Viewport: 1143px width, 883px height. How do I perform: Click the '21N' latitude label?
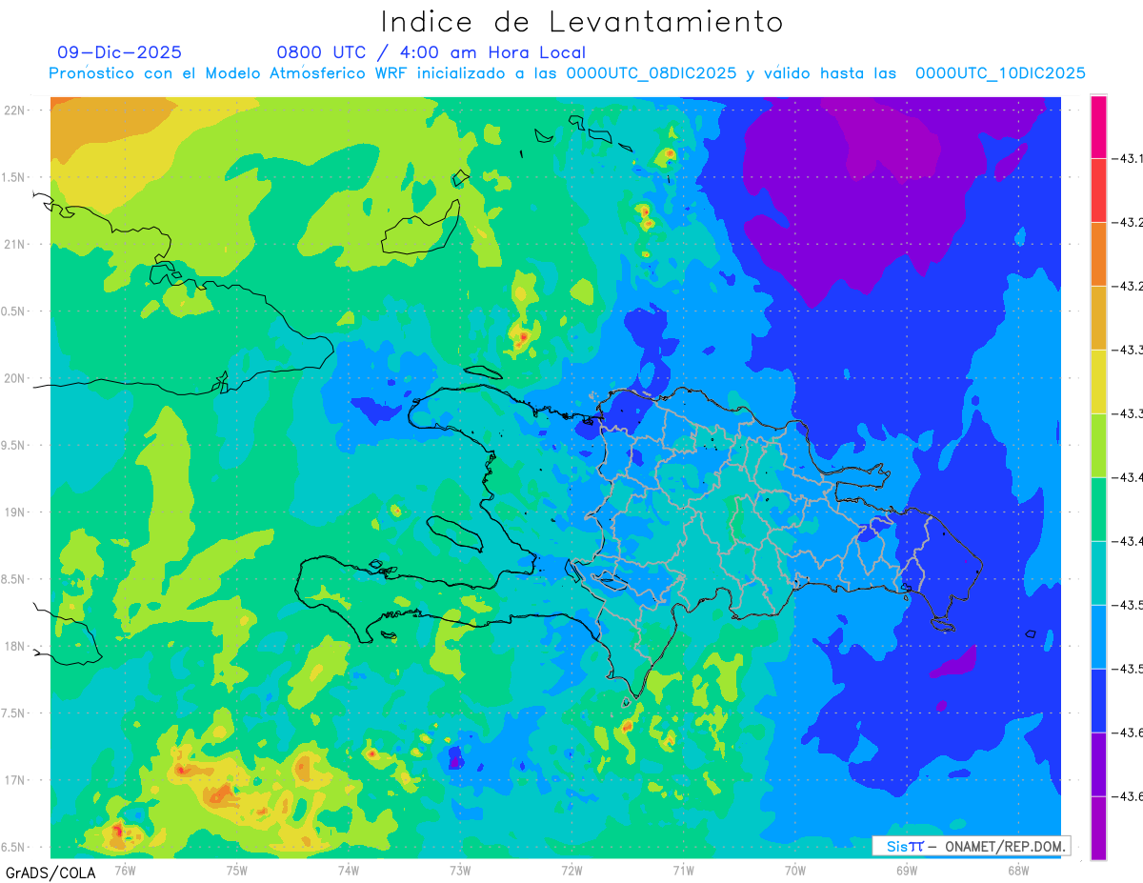tap(16, 245)
